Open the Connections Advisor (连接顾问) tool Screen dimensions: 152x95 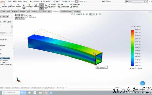(18, 6)
